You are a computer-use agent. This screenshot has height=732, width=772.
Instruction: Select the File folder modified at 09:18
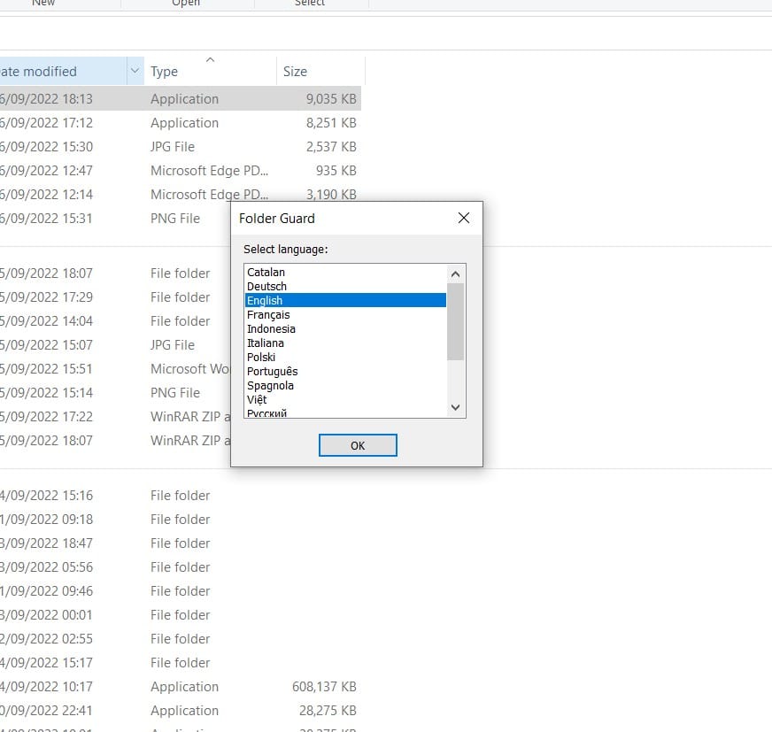click(181, 520)
